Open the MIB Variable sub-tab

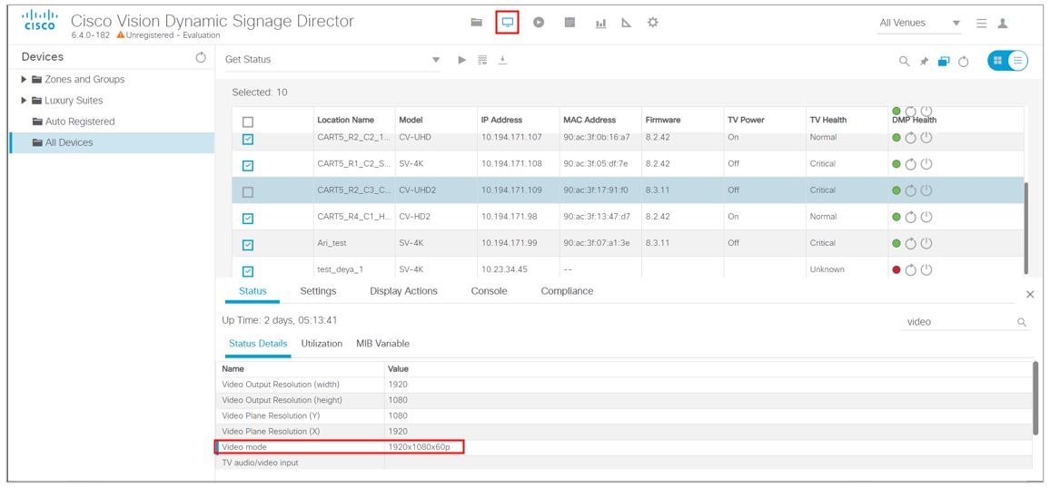pyautogui.click(x=382, y=344)
